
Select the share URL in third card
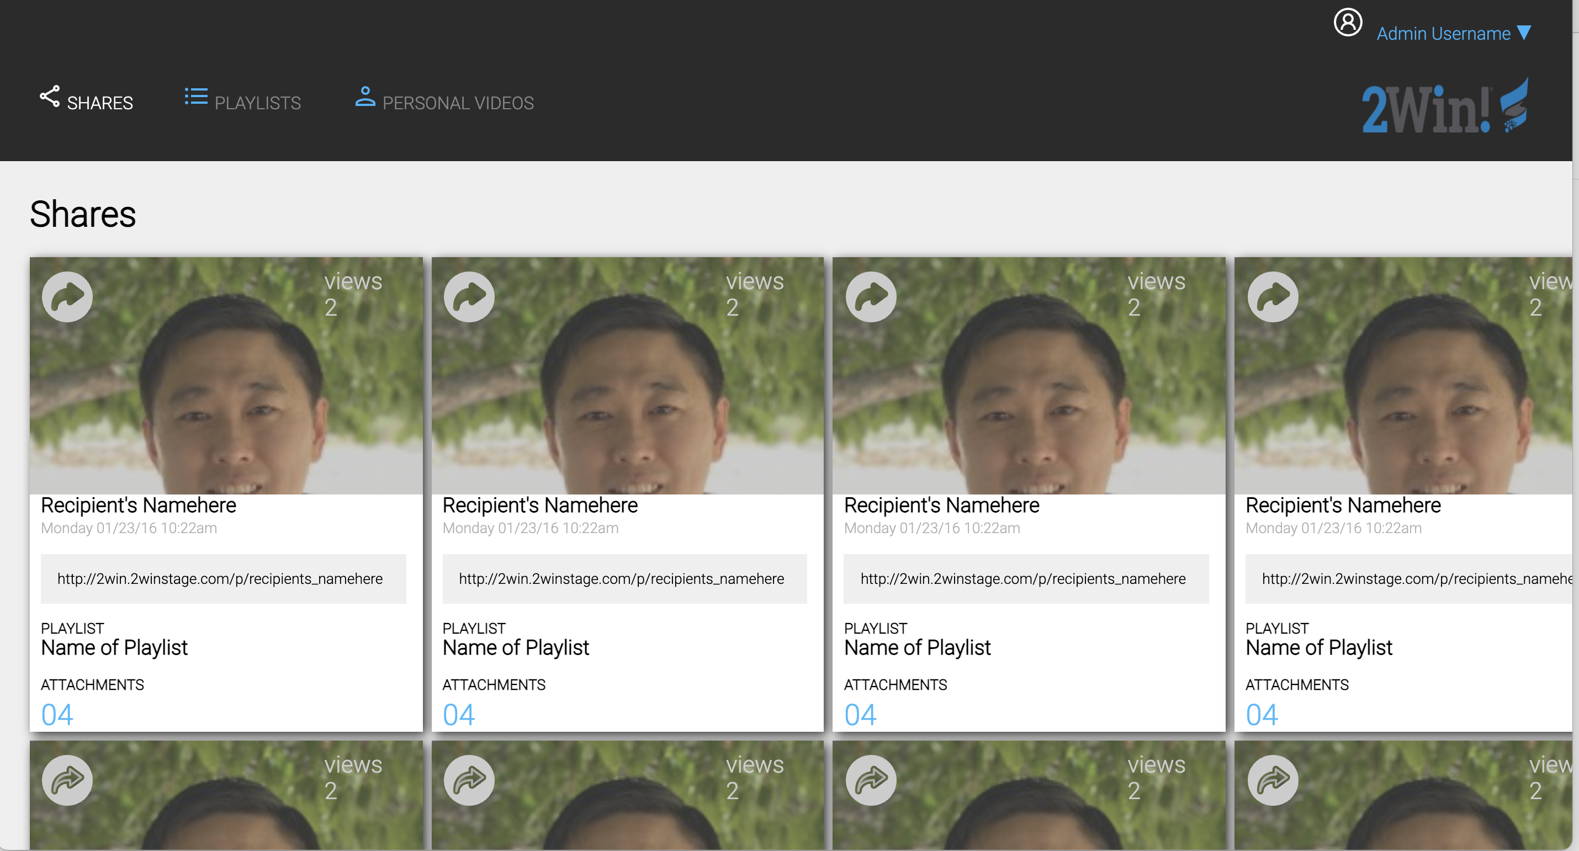click(x=1026, y=579)
